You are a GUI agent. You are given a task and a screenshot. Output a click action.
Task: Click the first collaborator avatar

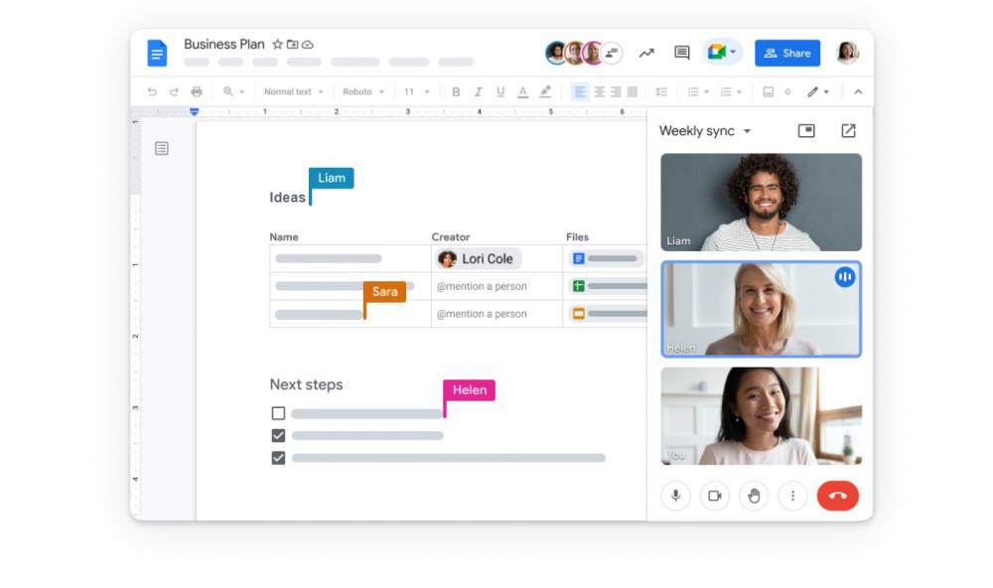pyautogui.click(x=556, y=54)
